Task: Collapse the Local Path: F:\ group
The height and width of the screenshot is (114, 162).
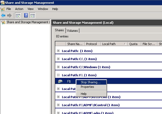Action: (x=58, y=75)
